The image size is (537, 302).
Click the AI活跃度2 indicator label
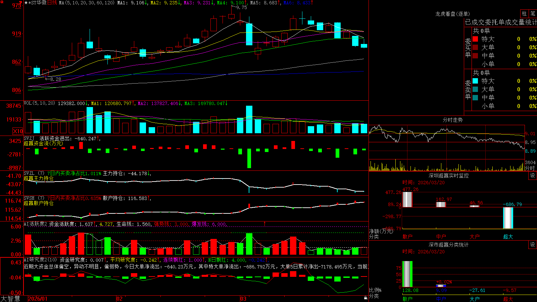36,224
